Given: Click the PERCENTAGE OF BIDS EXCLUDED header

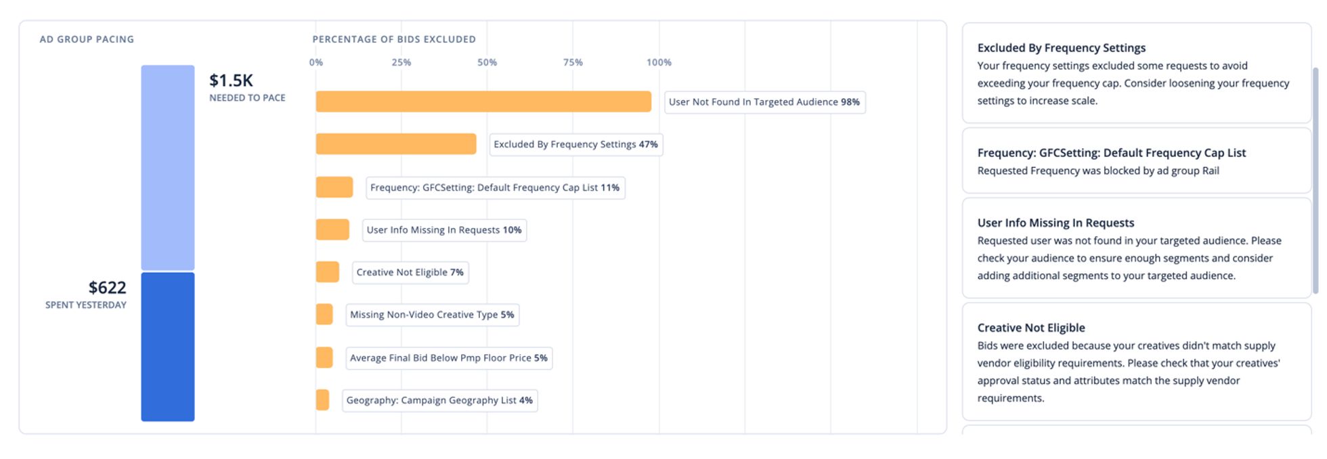Looking at the screenshot, I should tap(394, 39).
